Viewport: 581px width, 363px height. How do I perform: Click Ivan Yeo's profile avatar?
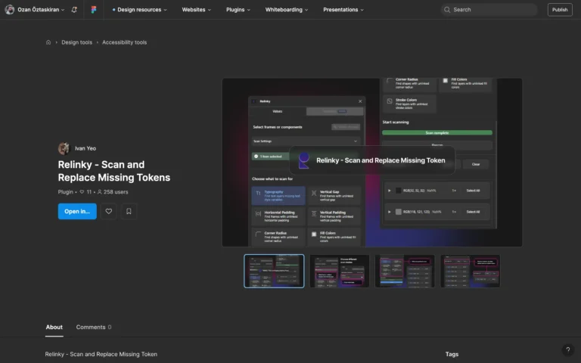point(64,148)
